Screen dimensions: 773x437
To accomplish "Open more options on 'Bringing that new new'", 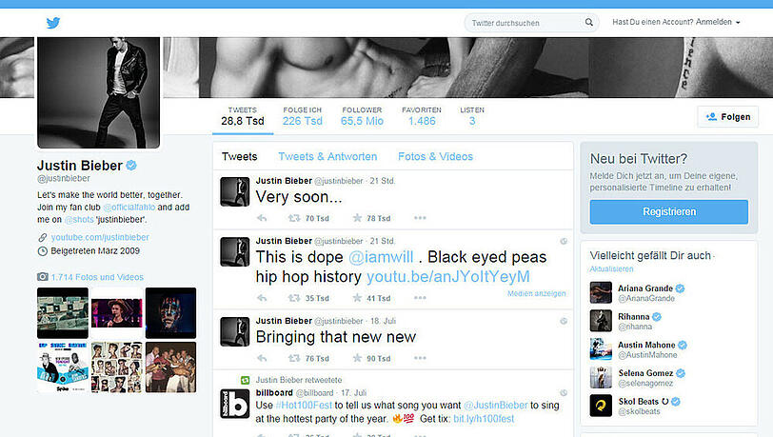I will tap(420, 358).
